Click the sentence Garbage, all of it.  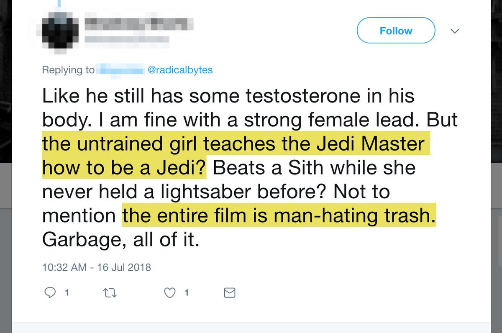coord(120,240)
